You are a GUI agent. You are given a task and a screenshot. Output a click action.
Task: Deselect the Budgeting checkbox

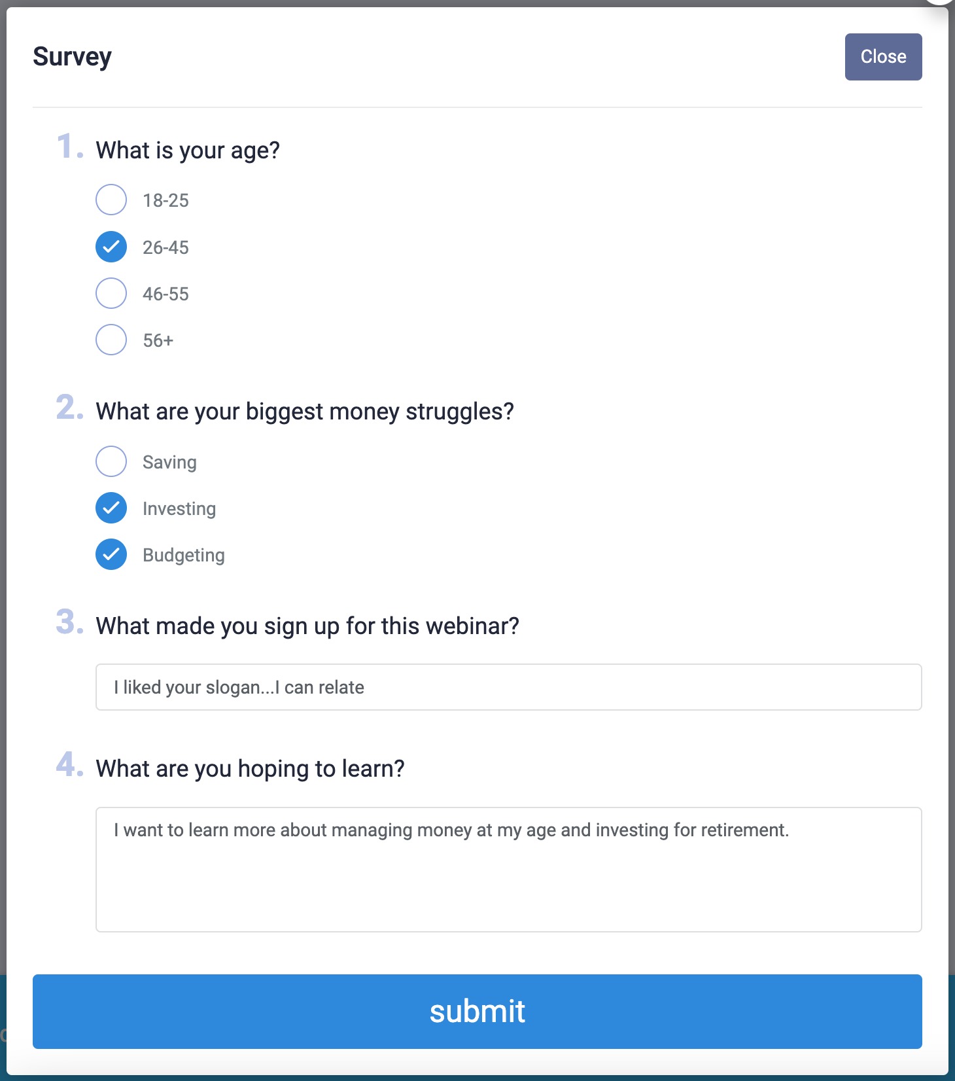[x=111, y=555]
